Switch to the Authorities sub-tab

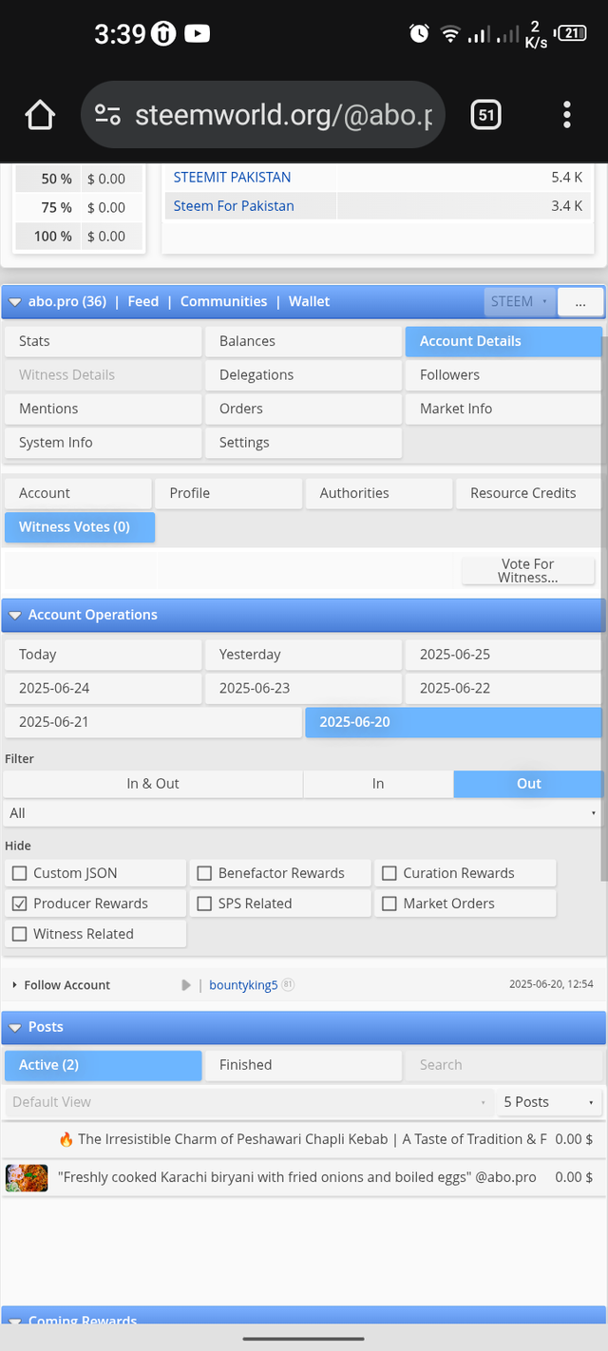click(x=379, y=493)
